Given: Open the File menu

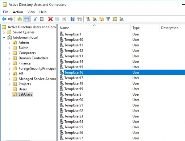Looking at the screenshot, I should pyautogui.click(x=6, y=12).
